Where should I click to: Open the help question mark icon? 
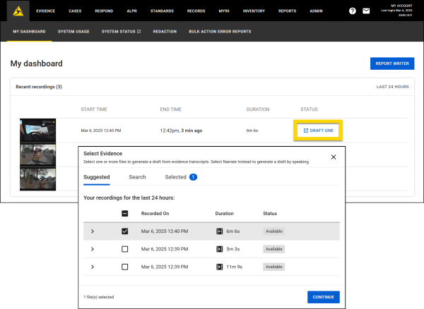point(353,11)
